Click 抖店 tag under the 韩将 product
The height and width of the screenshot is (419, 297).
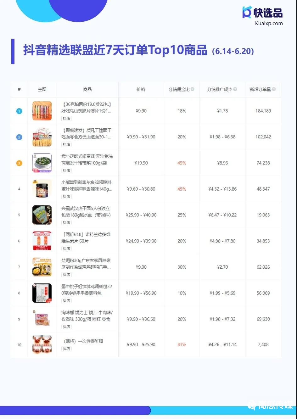(x=66, y=349)
